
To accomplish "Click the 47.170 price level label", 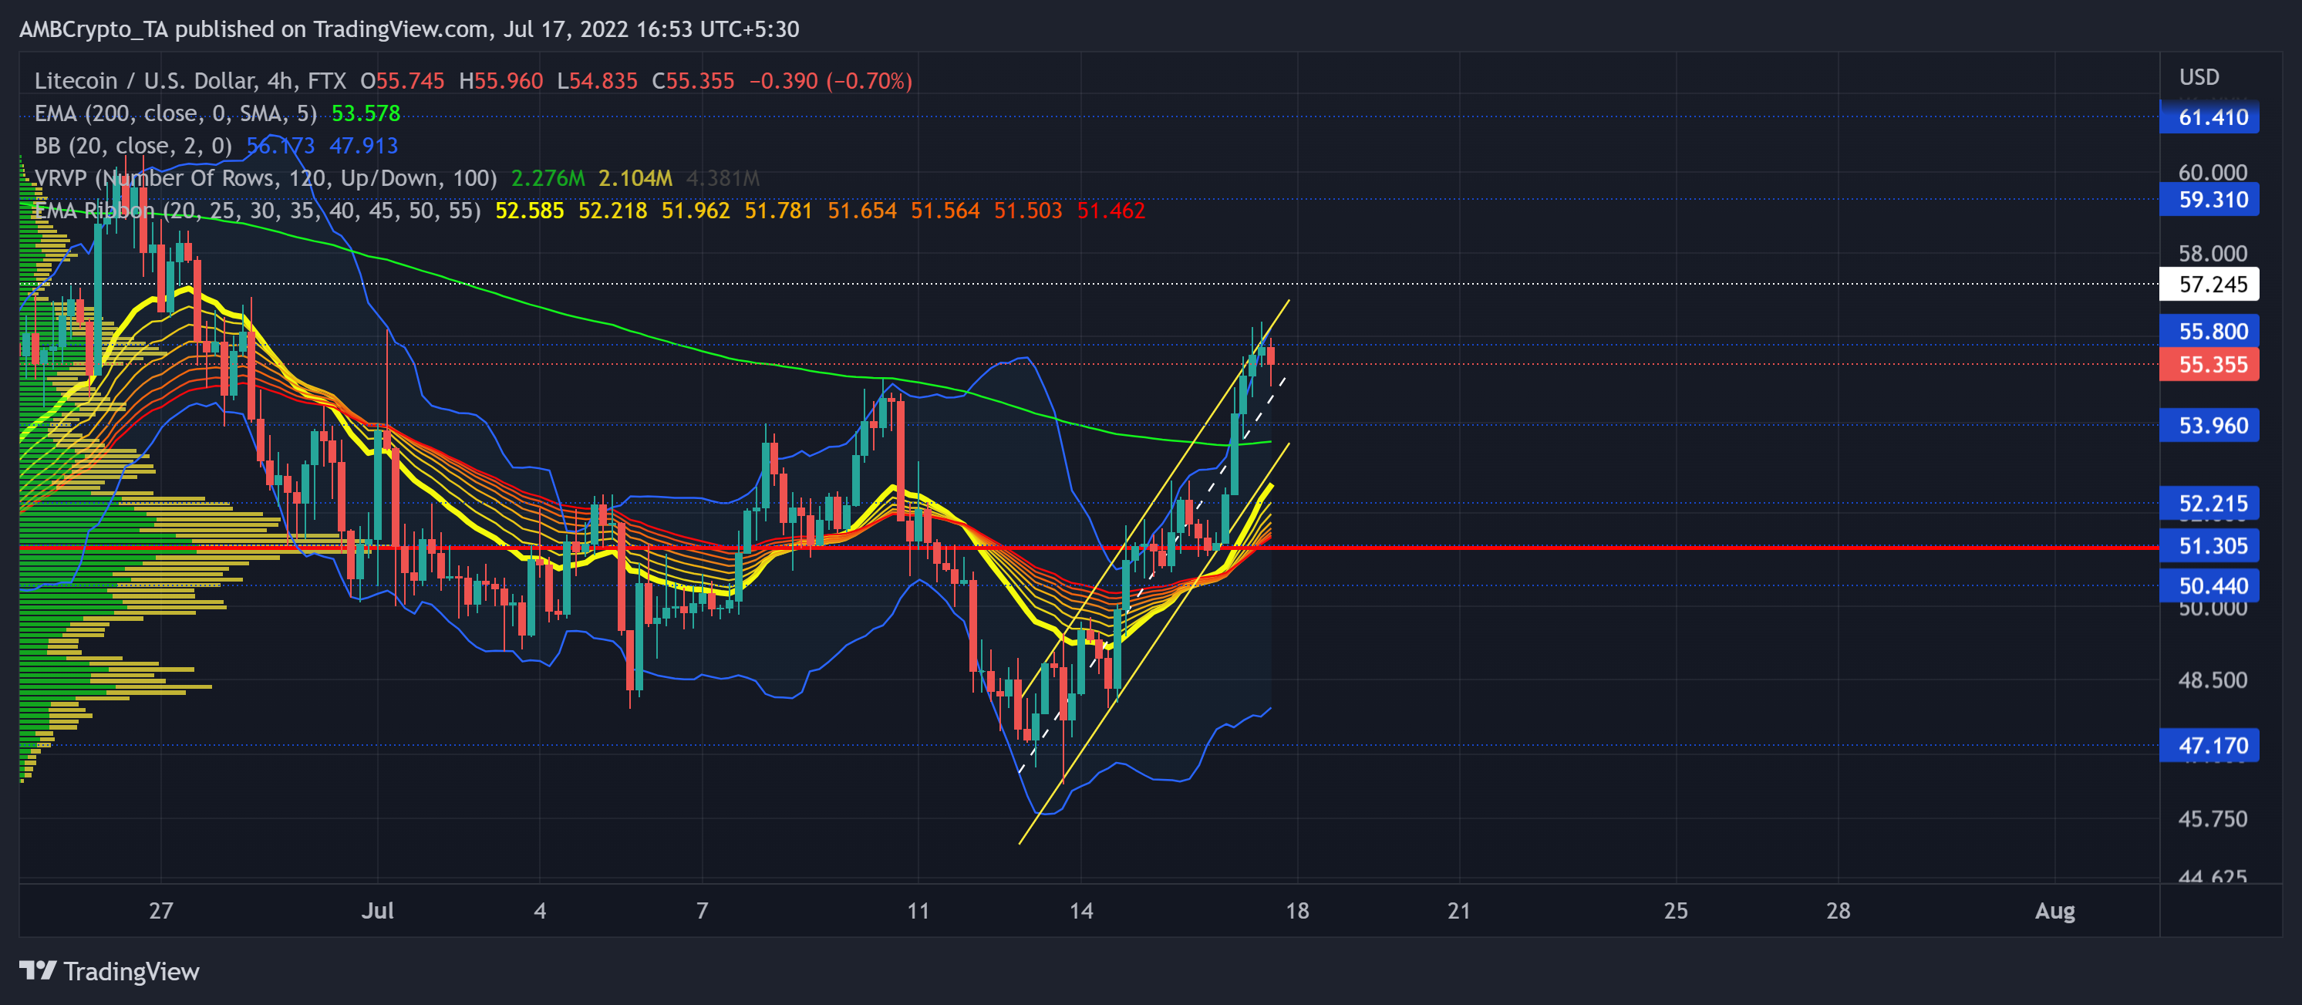I will pos(2209,746).
